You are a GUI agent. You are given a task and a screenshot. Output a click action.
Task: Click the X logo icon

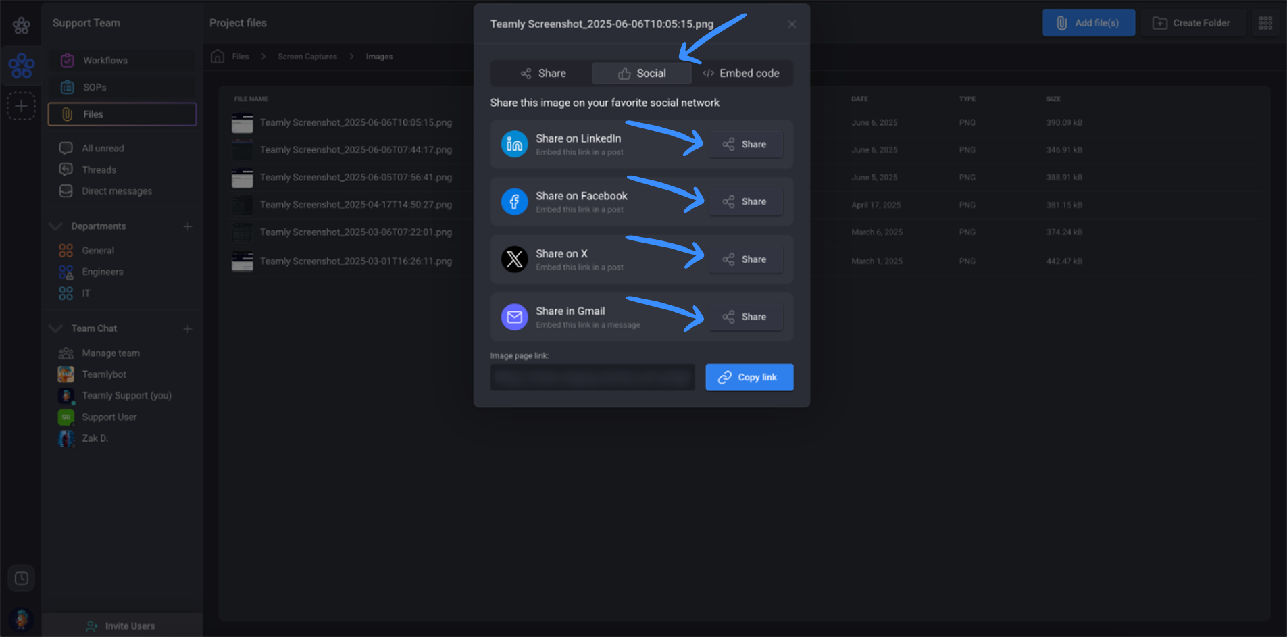click(x=514, y=259)
